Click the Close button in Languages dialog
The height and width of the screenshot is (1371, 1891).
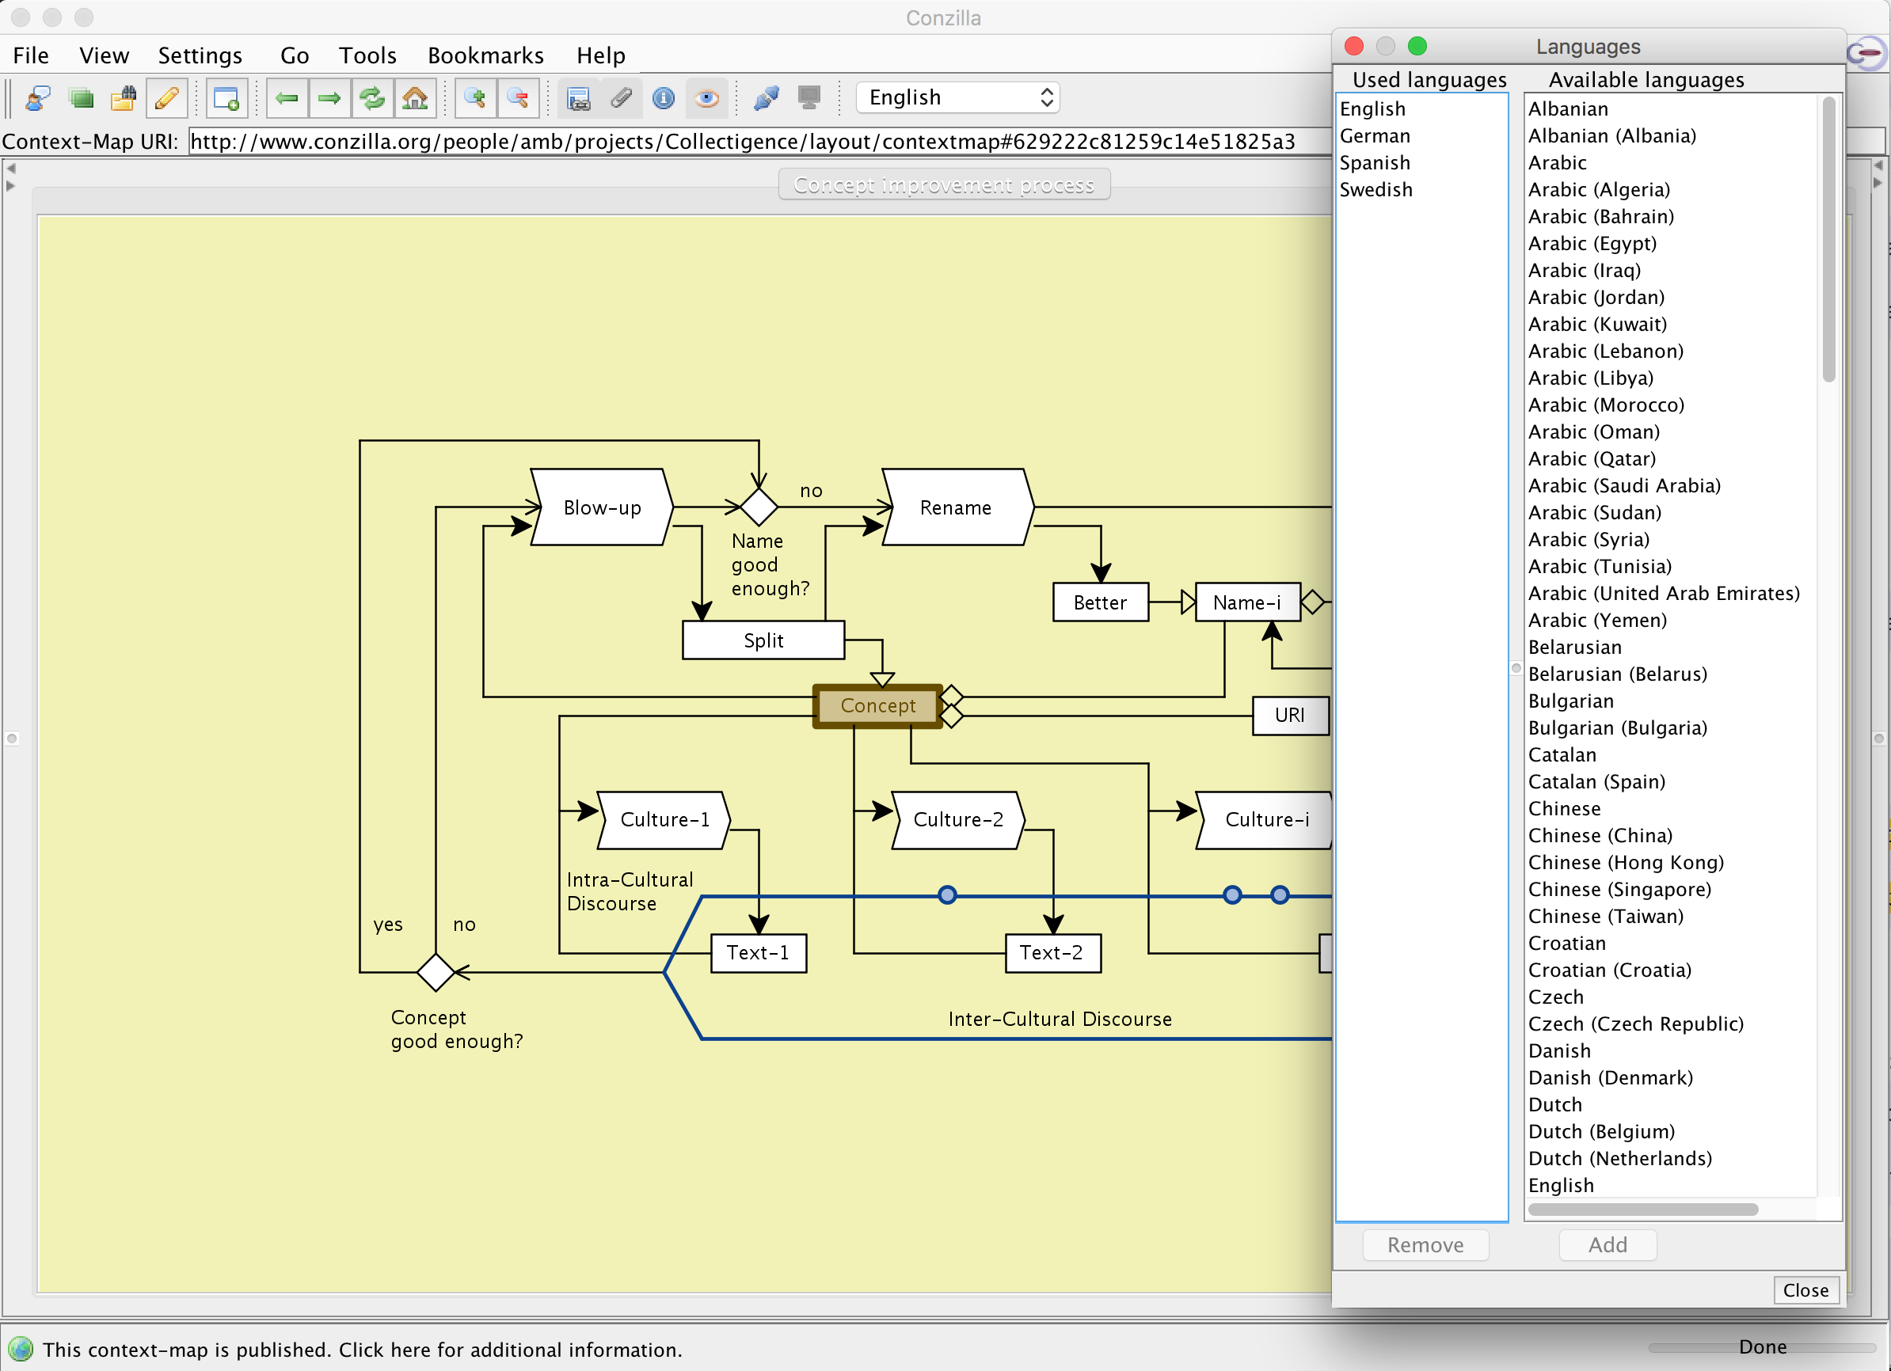[1804, 1289]
